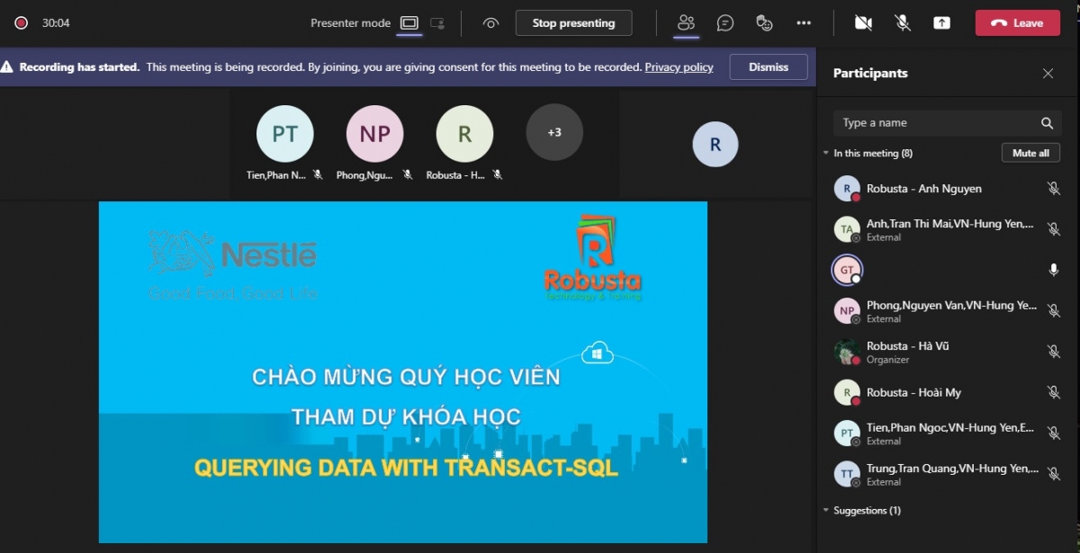Click the recording indicator icon
1080x553 pixels.
[21, 23]
